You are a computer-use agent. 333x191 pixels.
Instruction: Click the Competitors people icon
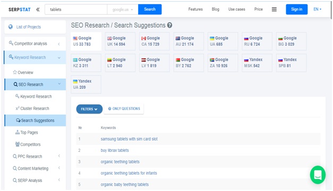pos(18,144)
